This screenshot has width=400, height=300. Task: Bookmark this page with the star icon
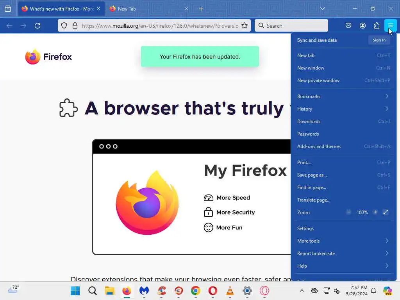coord(245,25)
